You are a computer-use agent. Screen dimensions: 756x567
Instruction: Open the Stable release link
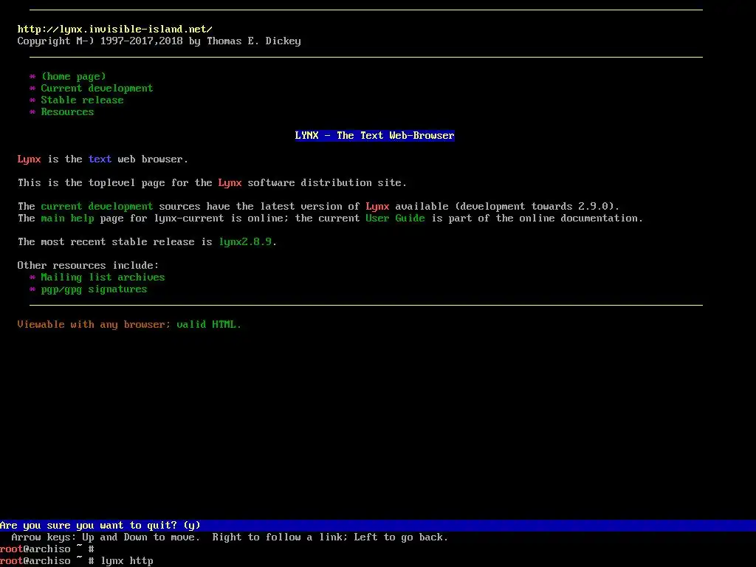click(x=82, y=100)
